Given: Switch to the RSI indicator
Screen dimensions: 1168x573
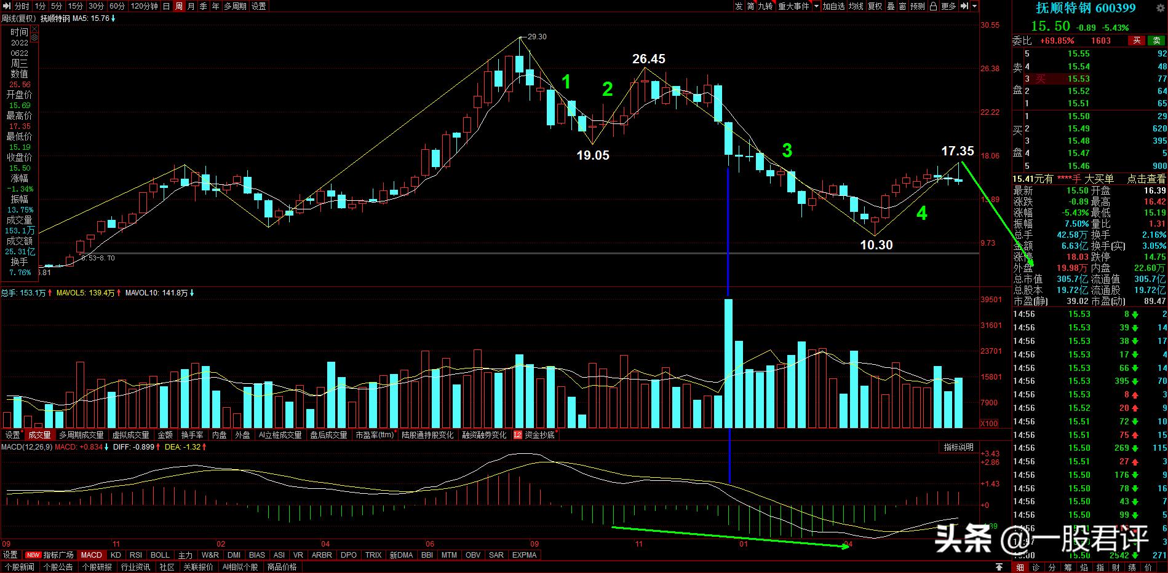Looking at the screenshot, I should click(x=136, y=555).
